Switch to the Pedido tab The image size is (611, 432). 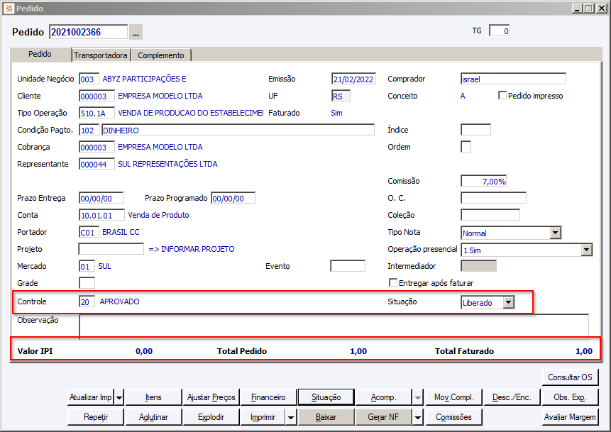(40, 54)
